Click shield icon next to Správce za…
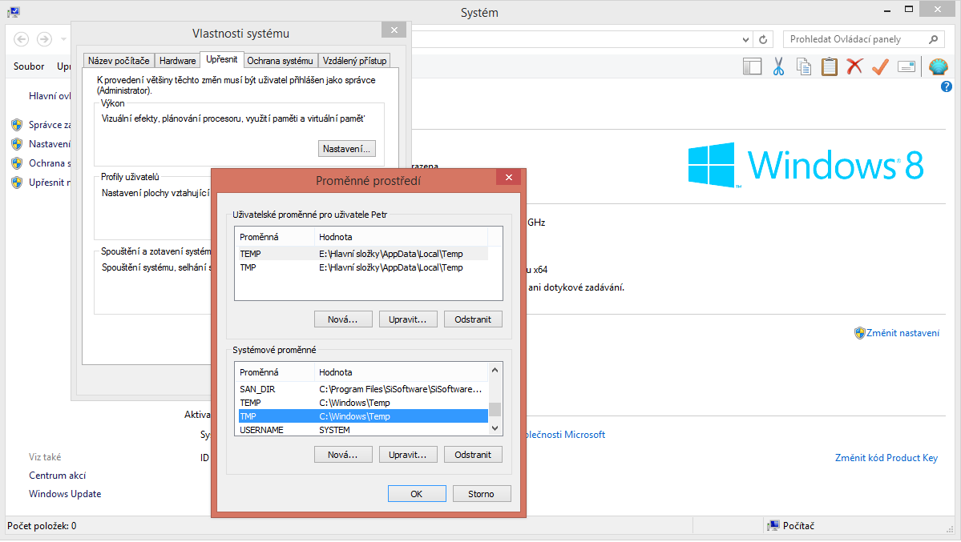The width and height of the screenshot is (961, 542). click(17, 125)
